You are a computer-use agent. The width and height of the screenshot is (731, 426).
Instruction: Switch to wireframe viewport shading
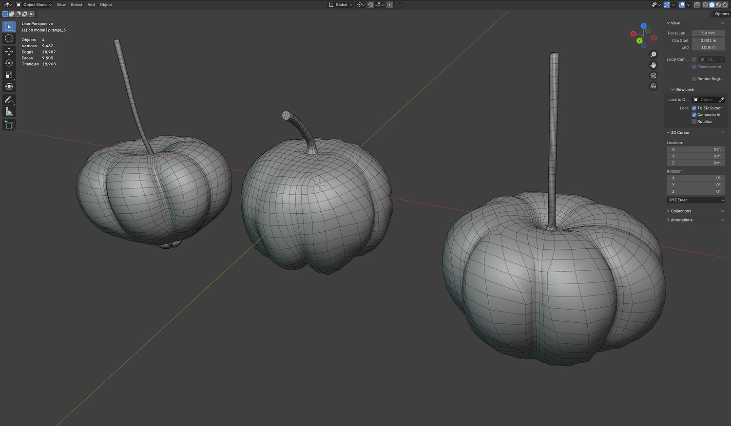point(705,5)
